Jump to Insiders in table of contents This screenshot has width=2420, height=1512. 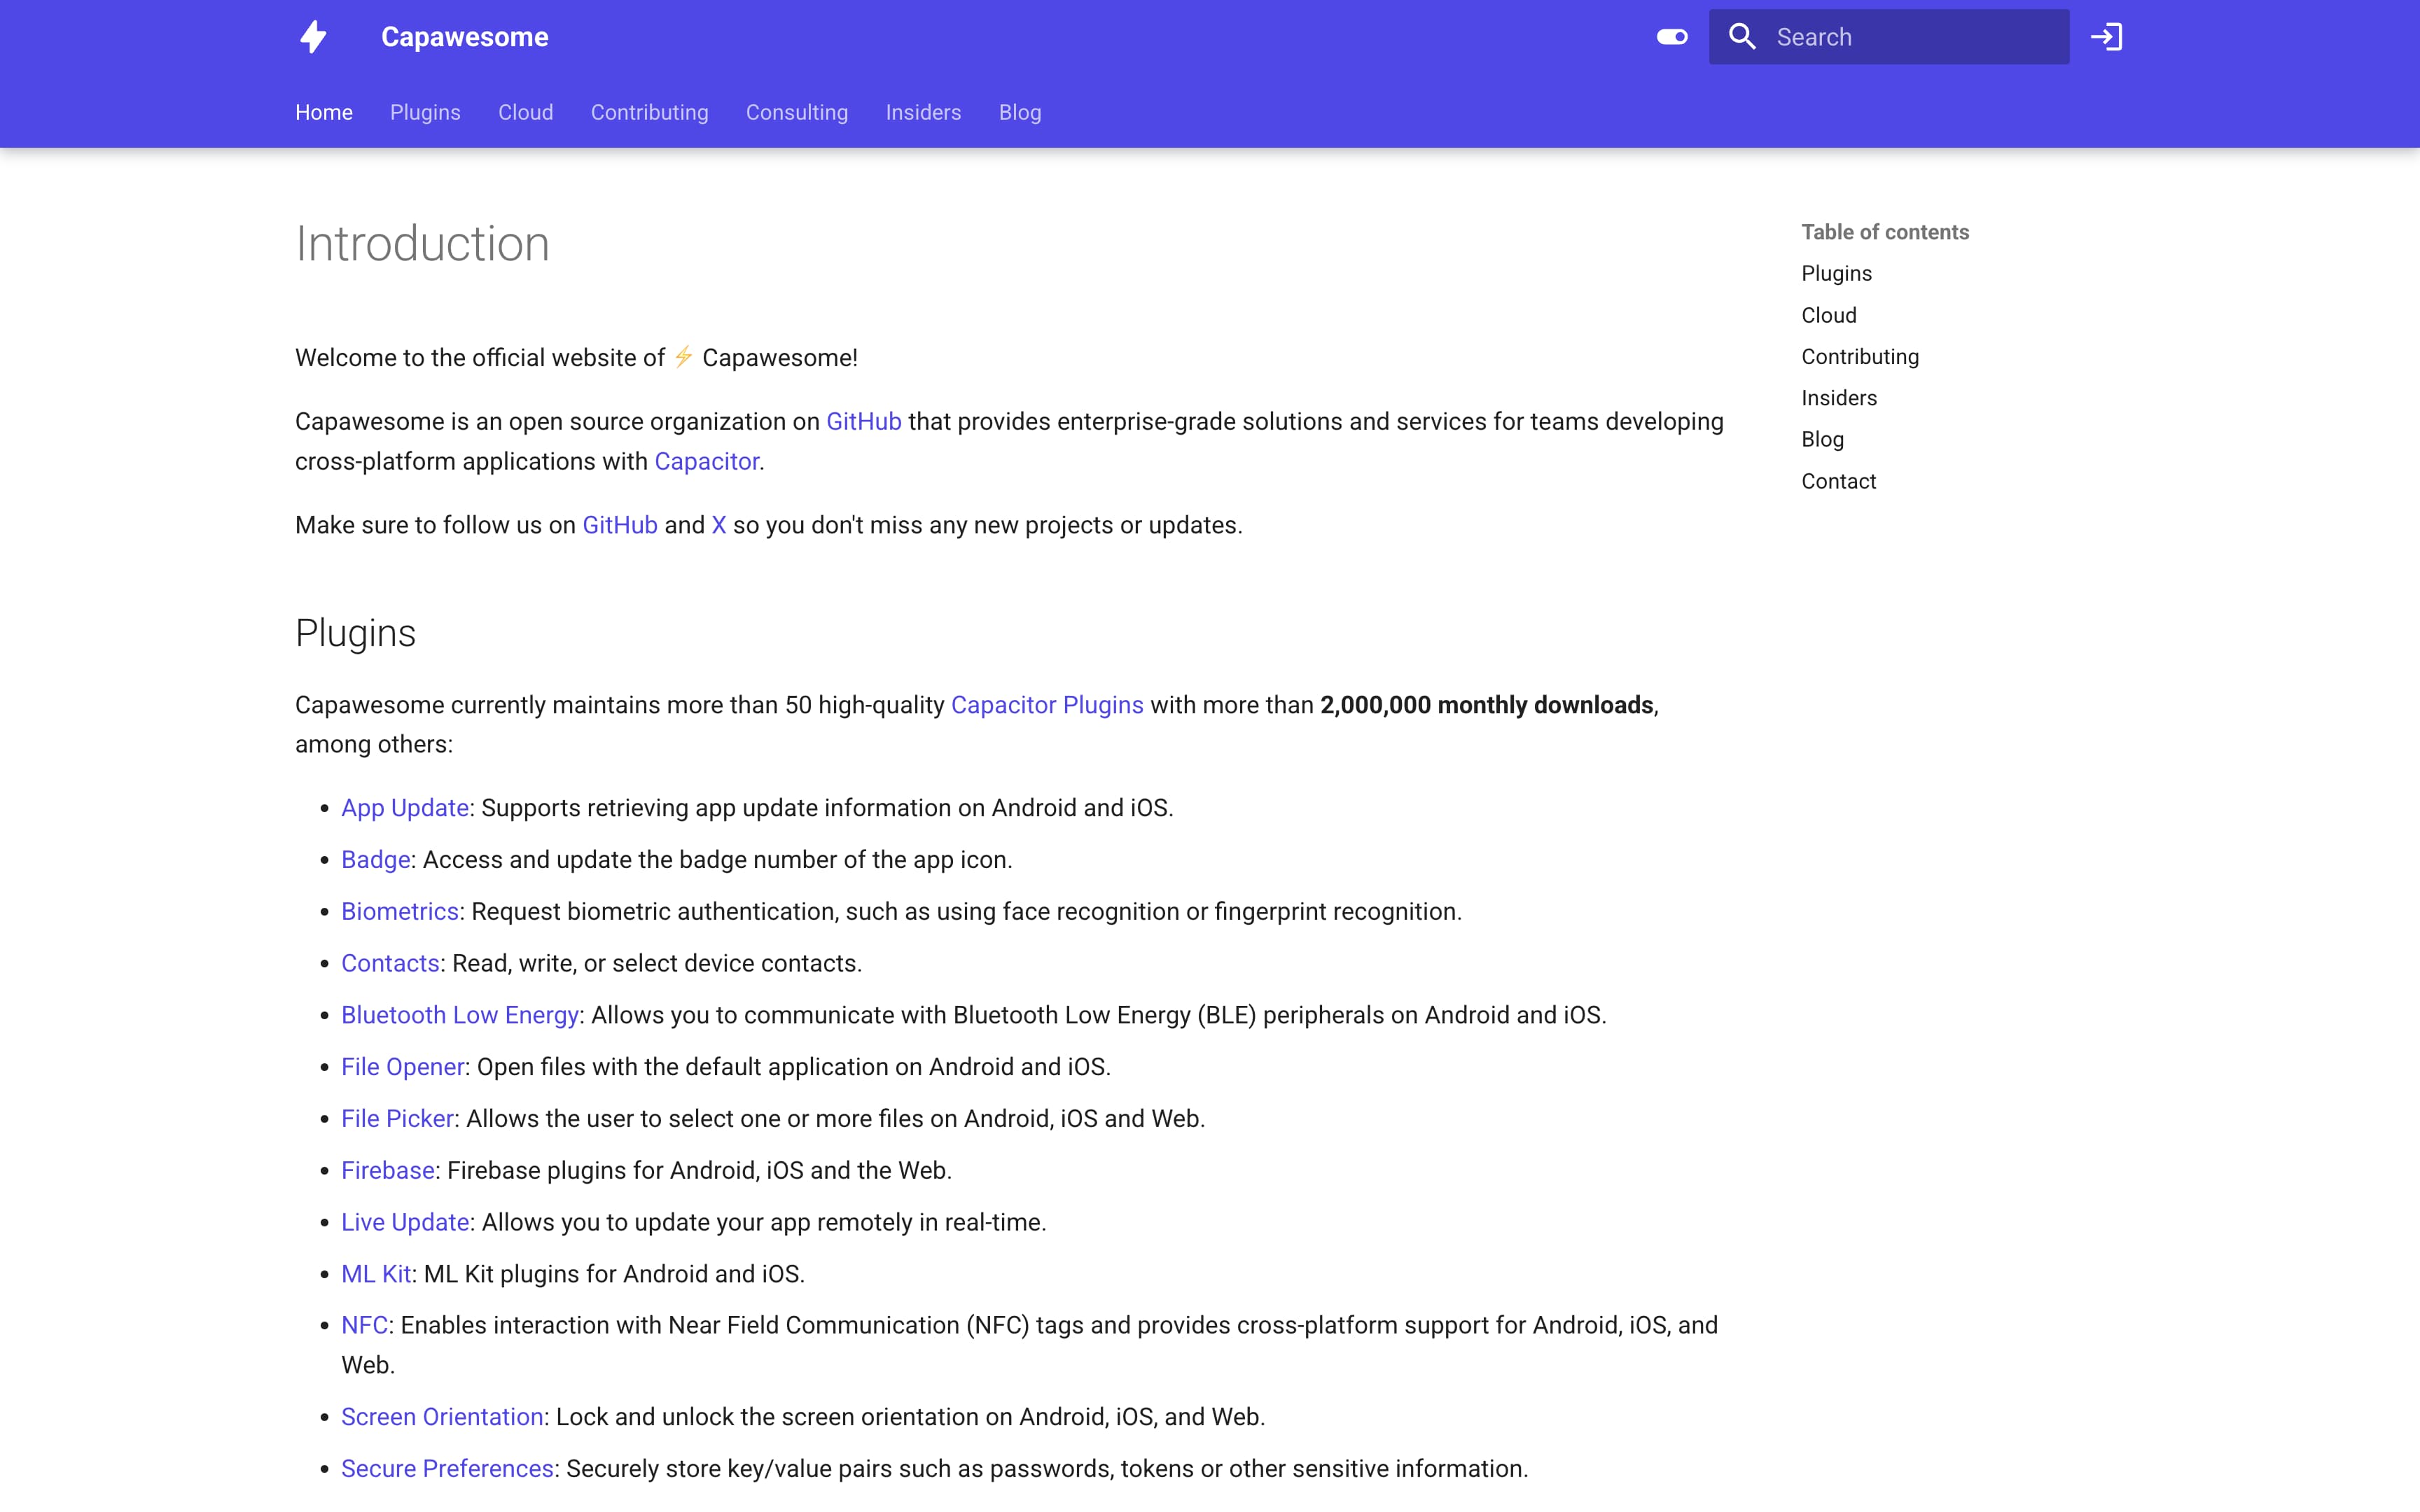click(1838, 398)
